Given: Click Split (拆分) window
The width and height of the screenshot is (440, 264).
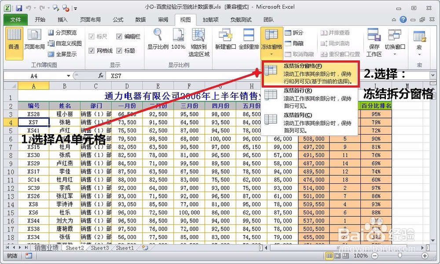Looking at the screenshot, I should point(294,33).
